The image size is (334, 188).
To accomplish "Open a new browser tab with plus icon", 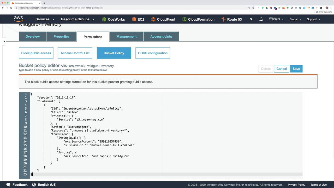I will pyautogui.click(x=44, y=3).
